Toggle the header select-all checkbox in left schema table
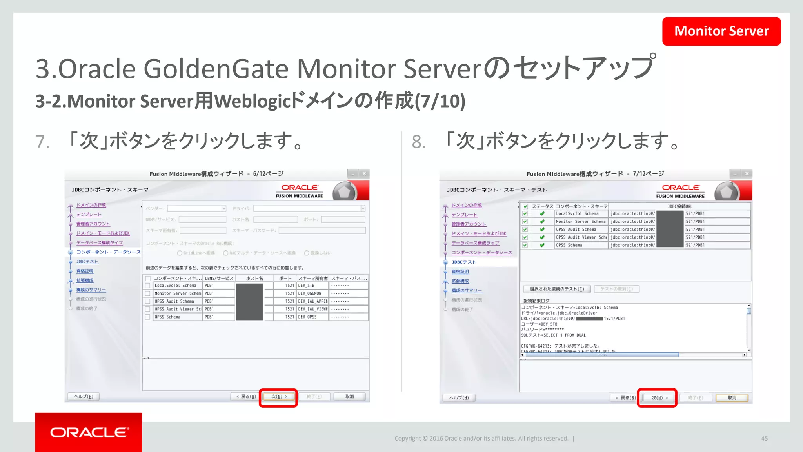This screenshot has width=803, height=452. coord(148,279)
